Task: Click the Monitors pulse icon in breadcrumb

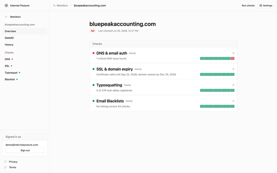Action: pyautogui.click(x=54, y=6)
